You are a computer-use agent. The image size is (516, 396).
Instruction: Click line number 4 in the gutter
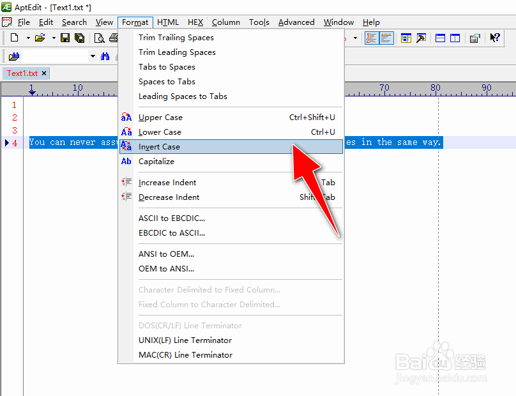click(x=15, y=143)
